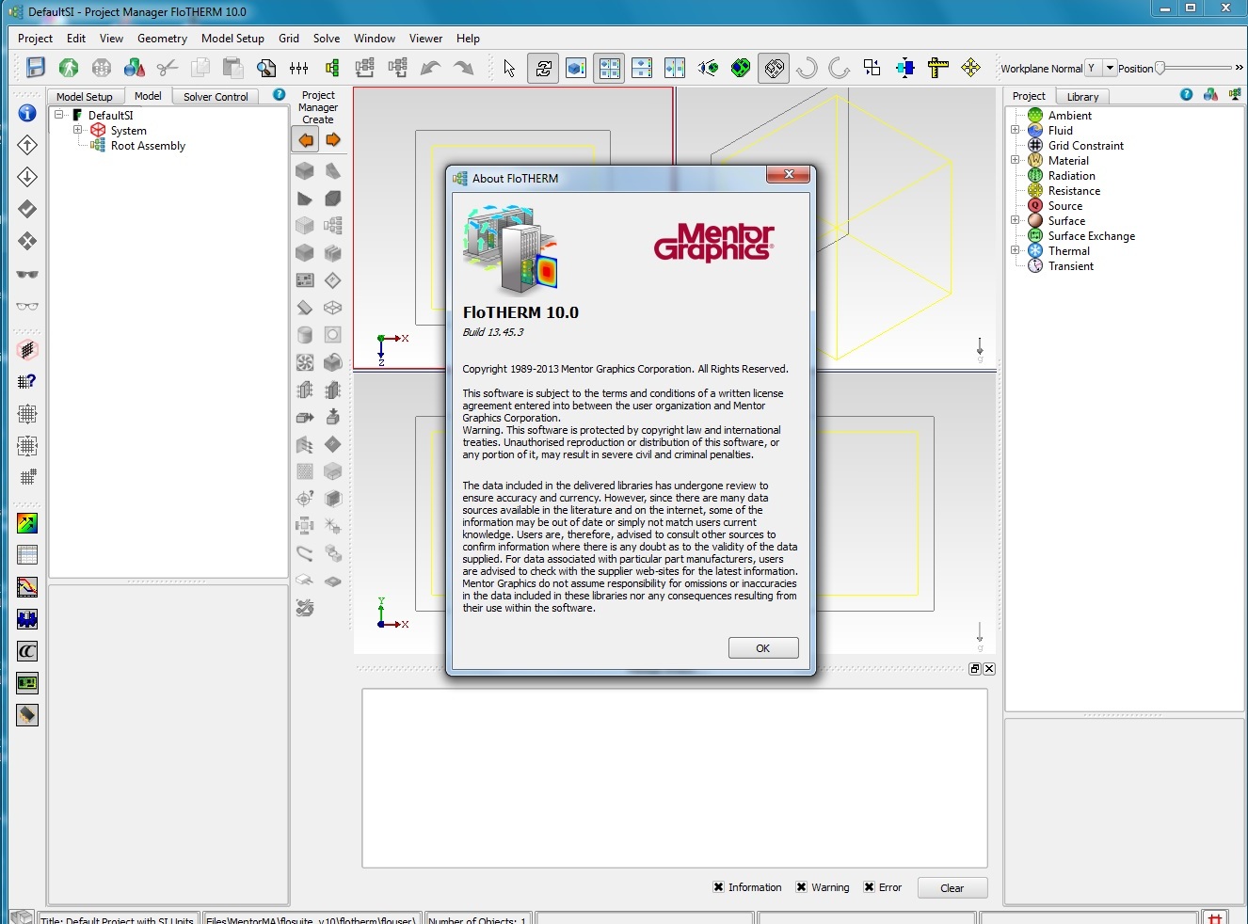Open the Solve menu
Image resolution: width=1248 pixels, height=924 pixels.
327,39
